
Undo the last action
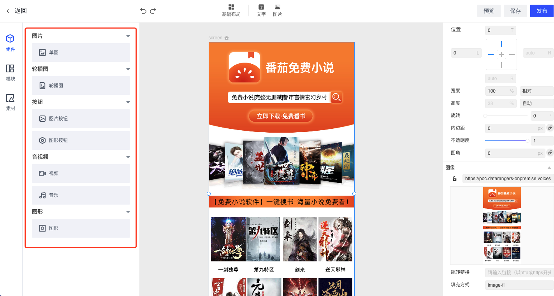(x=143, y=11)
